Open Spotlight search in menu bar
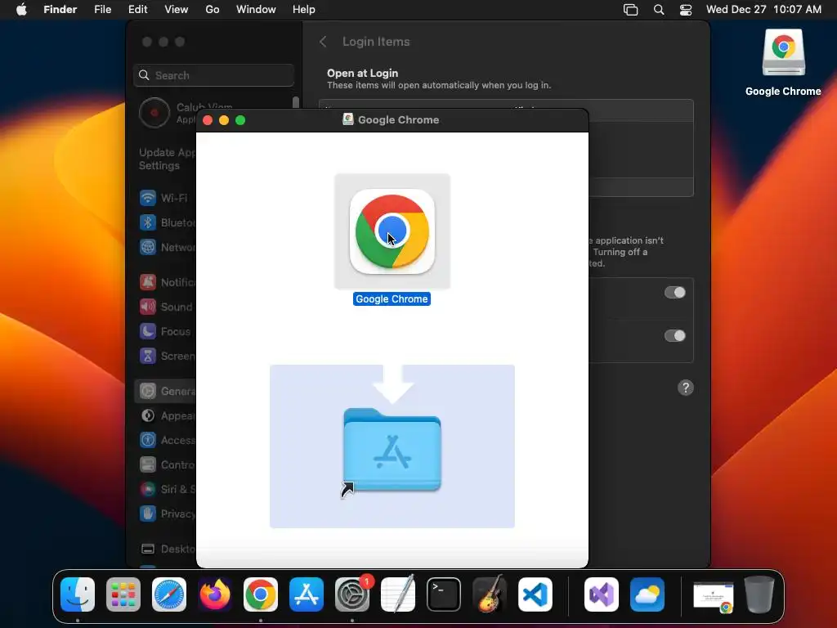 pyautogui.click(x=659, y=10)
